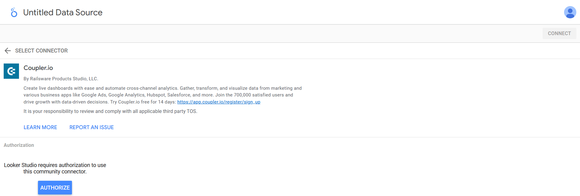Click the third party TOS responsibility notice
Image resolution: width=580 pixels, height=196 pixels.
point(110,111)
